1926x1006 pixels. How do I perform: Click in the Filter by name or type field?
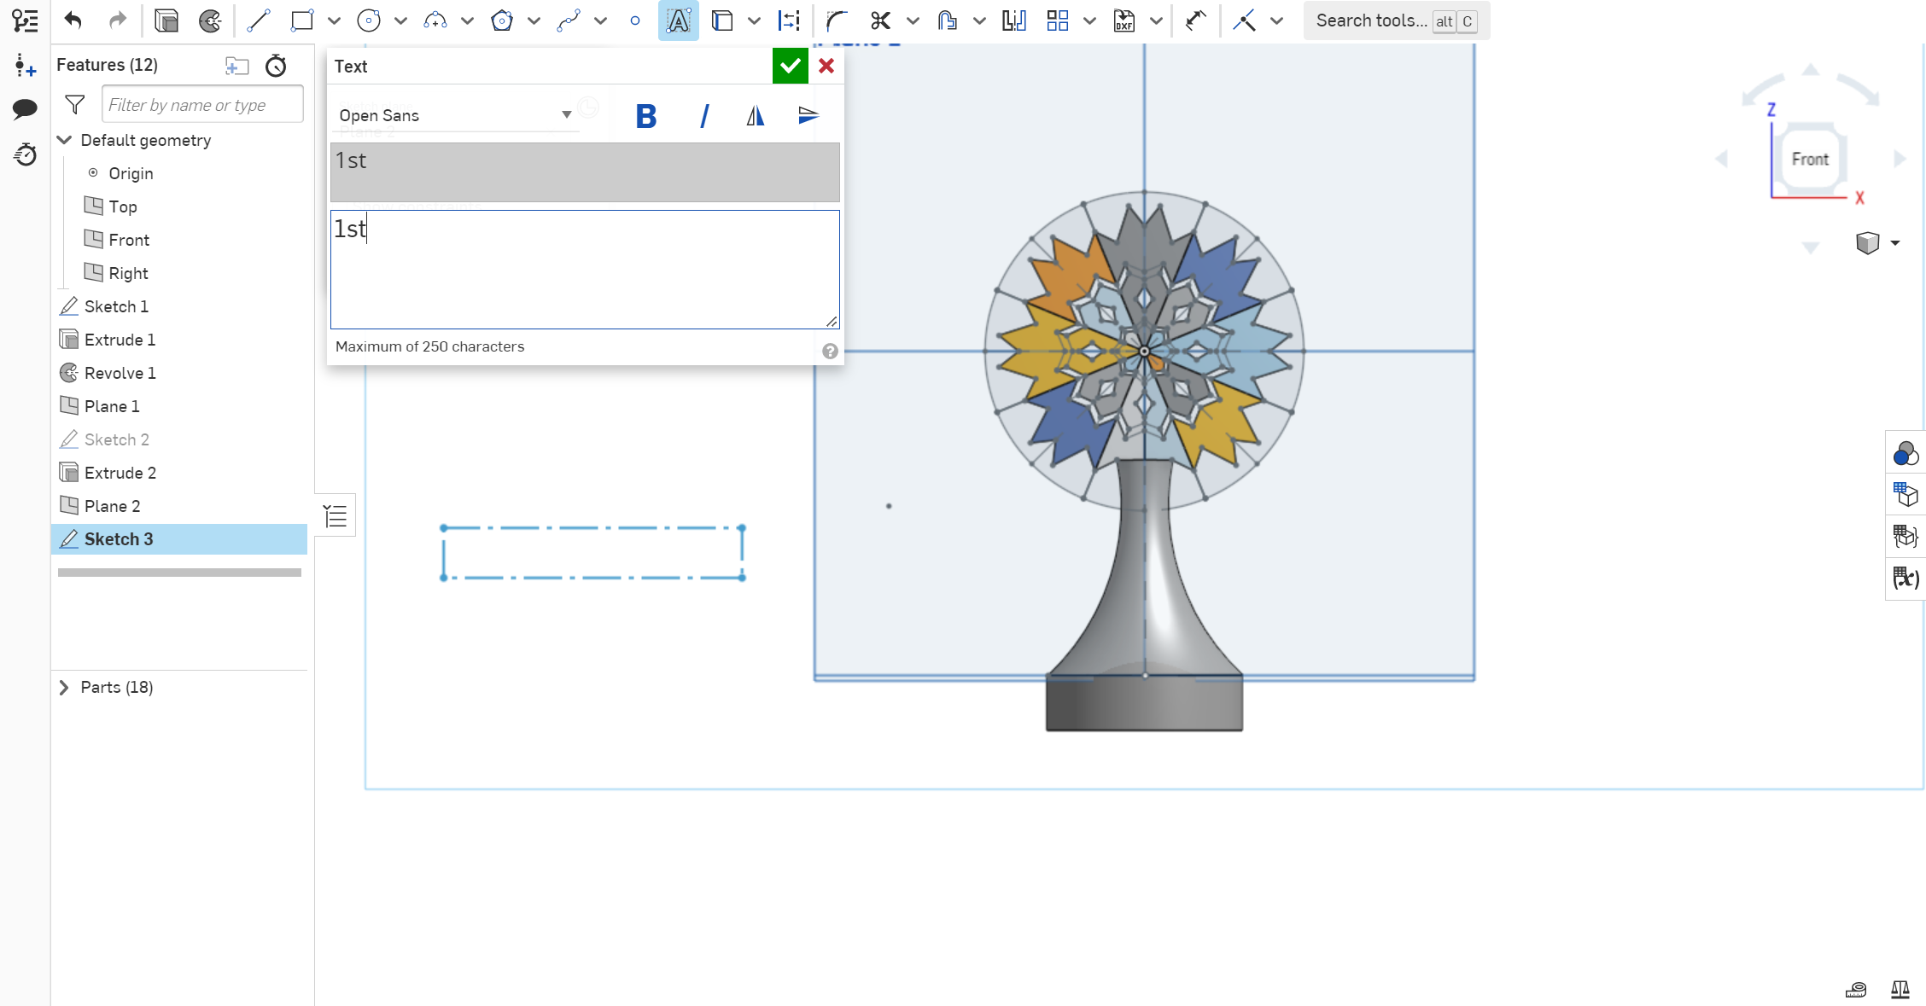202,104
